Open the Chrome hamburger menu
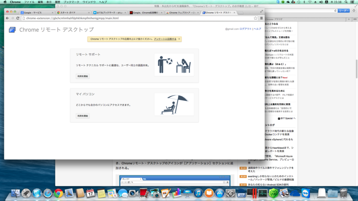 tap(261, 18)
